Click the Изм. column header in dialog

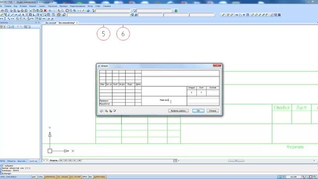coord(103,84)
